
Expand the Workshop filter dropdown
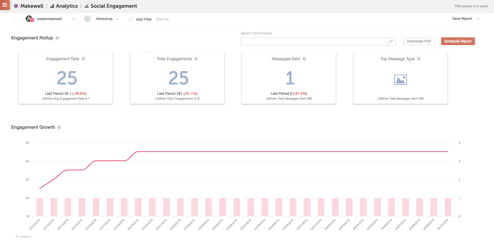117,19
